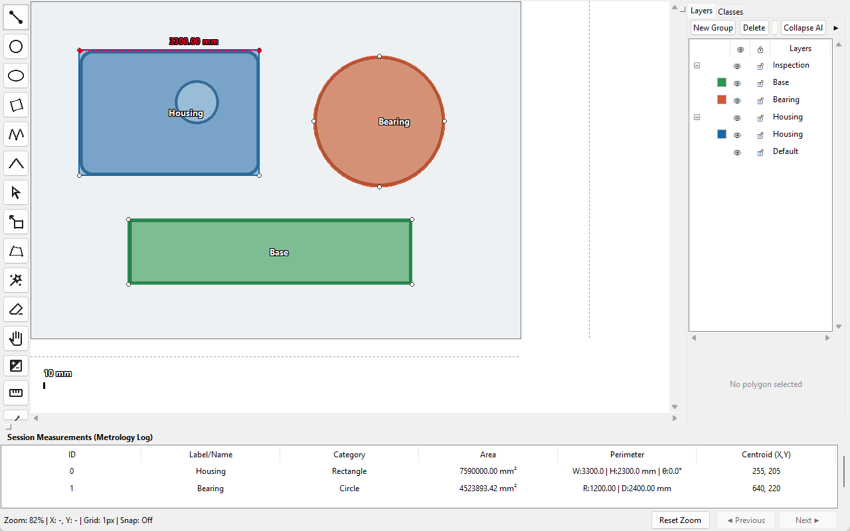Screen dimensions: 850x531
Task: Collapse the Inspection group
Action: (697, 65)
